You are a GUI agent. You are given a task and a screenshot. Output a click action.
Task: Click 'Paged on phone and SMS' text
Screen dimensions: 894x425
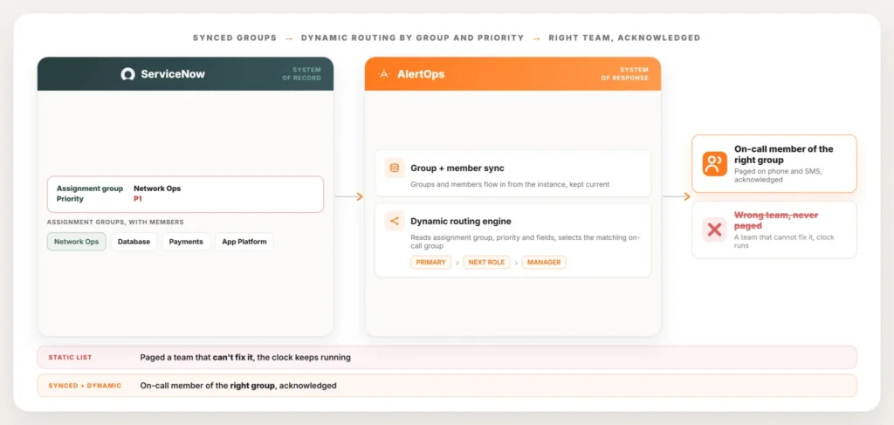pyautogui.click(x=777, y=175)
